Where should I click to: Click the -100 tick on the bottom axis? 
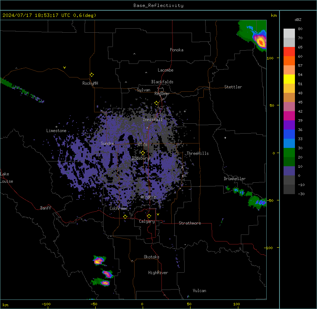pyautogui.click(x=46, y=304)
